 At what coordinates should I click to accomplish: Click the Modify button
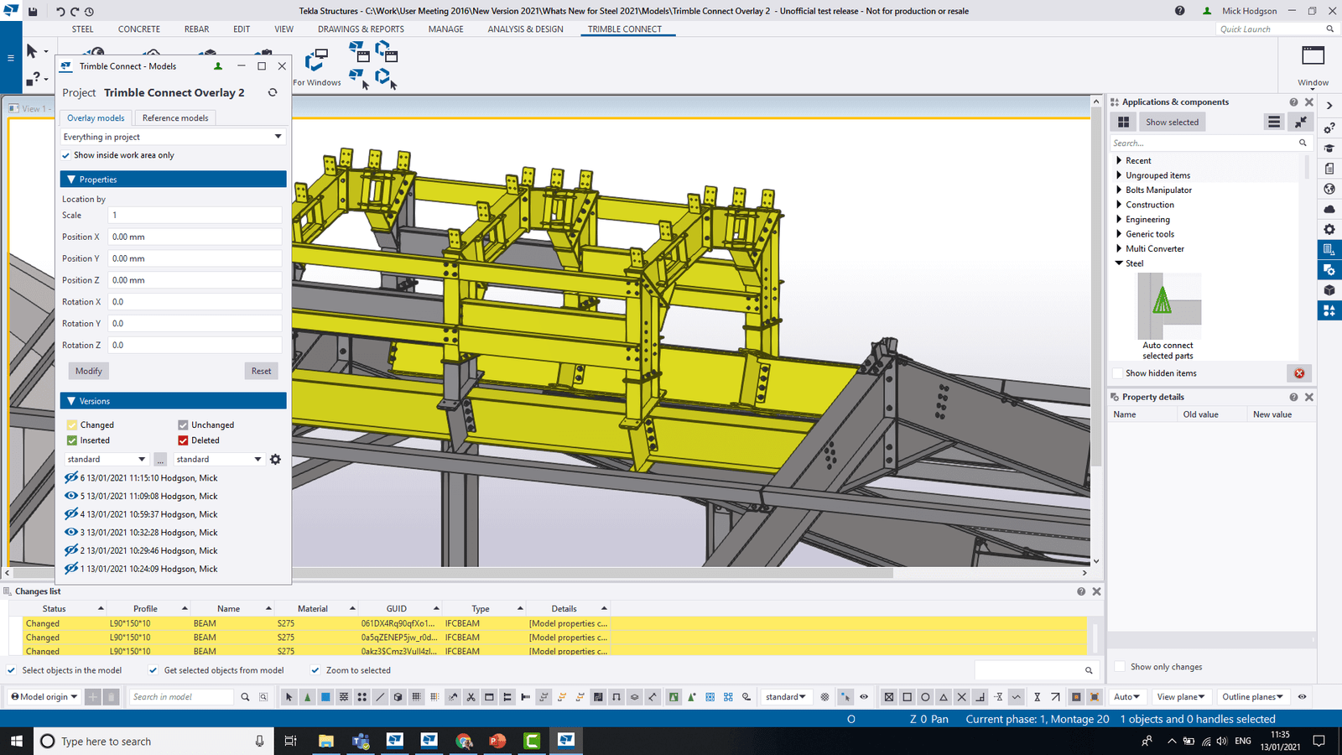point(89,371)
